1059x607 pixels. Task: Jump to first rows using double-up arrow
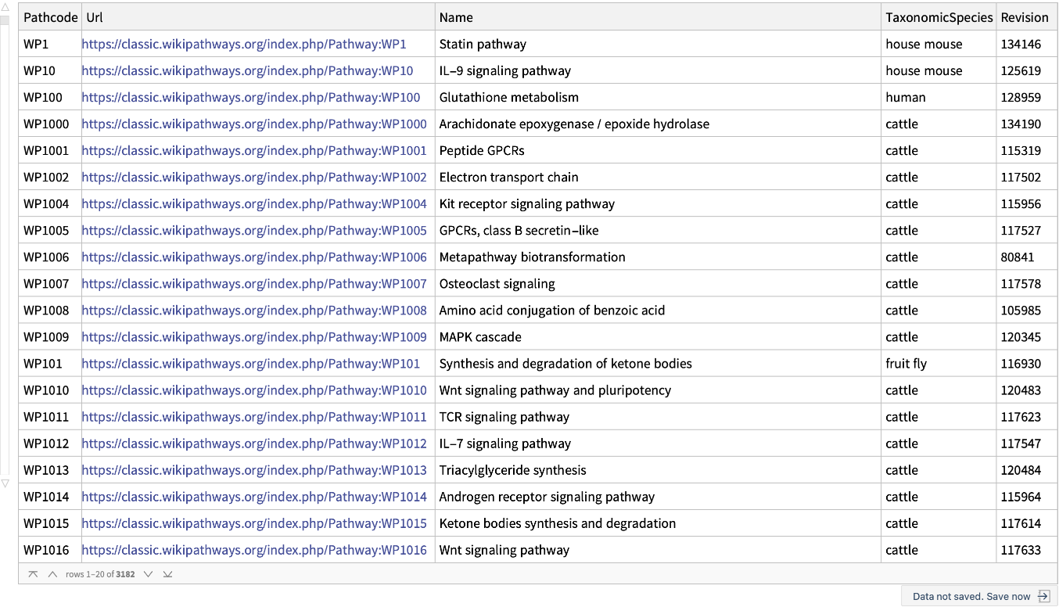[x=33, y=574]
